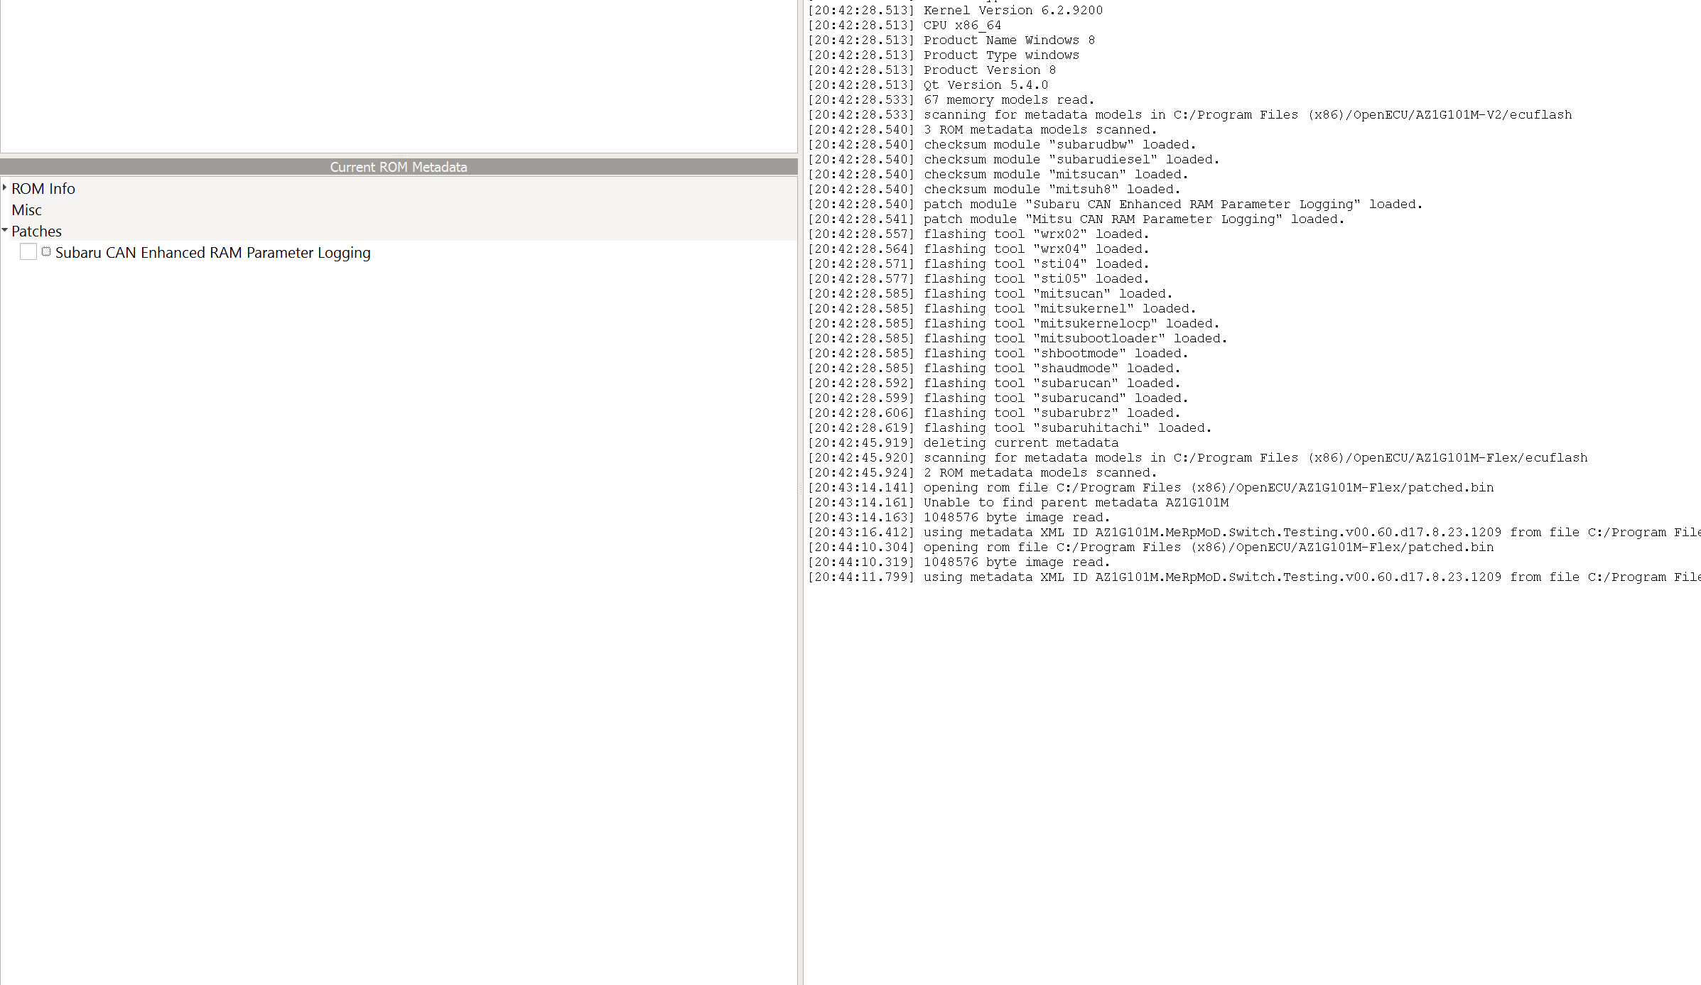The width and height of the screenshot is (1701, 985).
Task: Expand the ROM Info tree arrow
Action: (x=5, y=188)
